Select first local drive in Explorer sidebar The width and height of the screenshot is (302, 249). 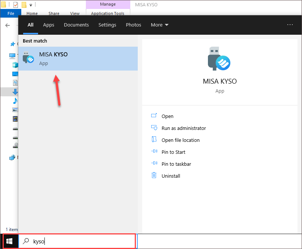[15, 129]
